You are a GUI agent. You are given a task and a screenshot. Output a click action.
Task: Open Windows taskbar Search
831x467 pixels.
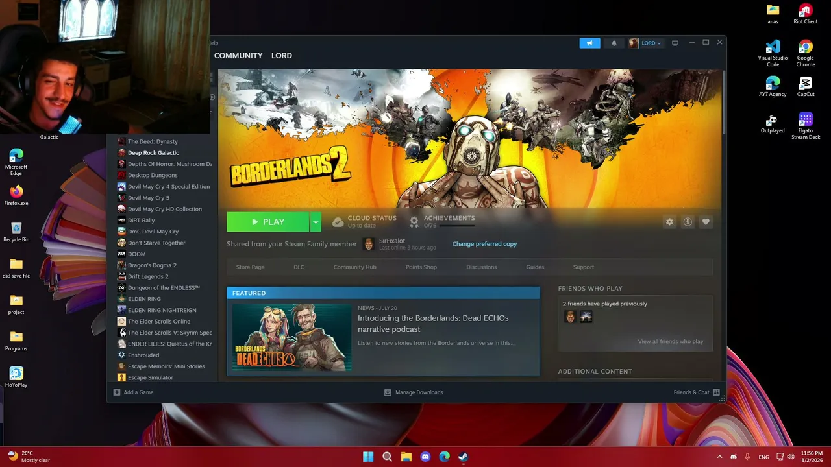pyautogui.click(x=387, y=457)
